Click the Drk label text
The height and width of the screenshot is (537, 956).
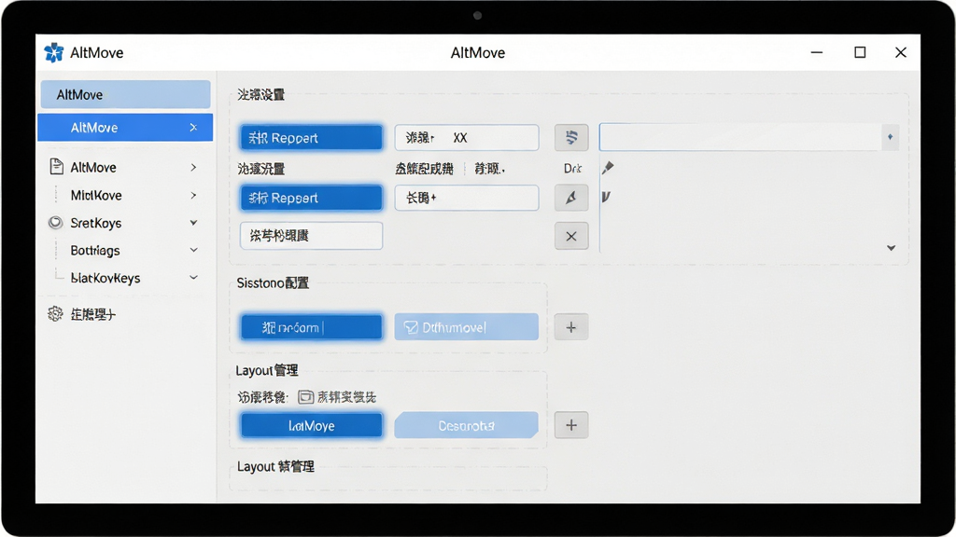point(572,169)
